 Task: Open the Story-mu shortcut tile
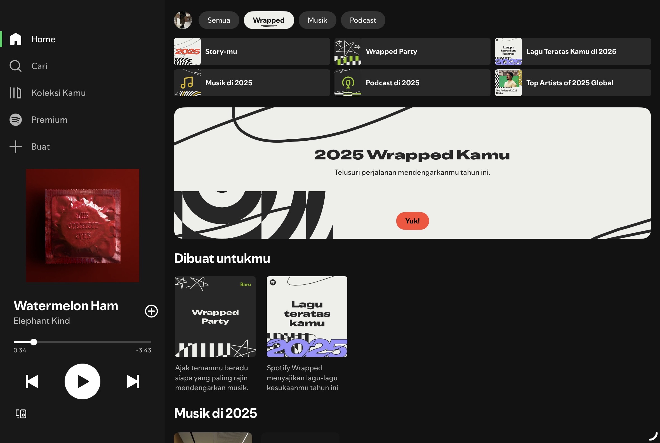pyautogui.click(x=251, y=51)
